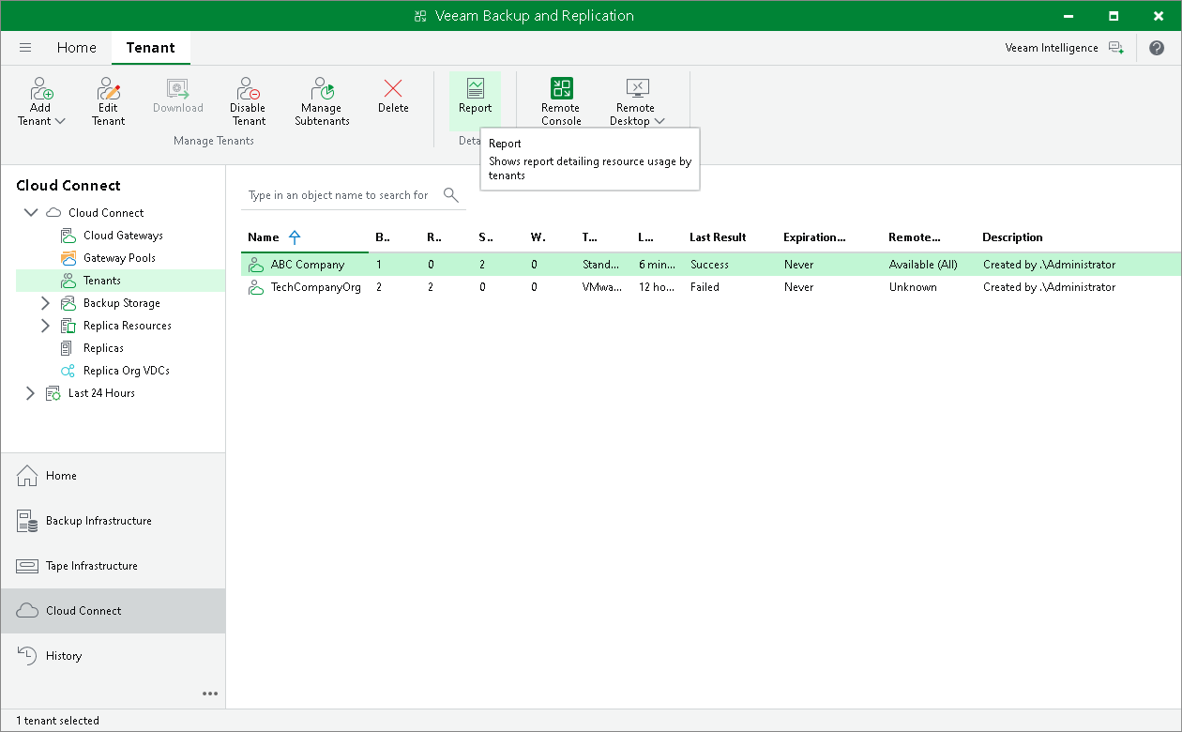Click the navigation pane overflow dots
Image resolution: width=1182 pixels, height=732 pixels.
(x=210, y=694)
